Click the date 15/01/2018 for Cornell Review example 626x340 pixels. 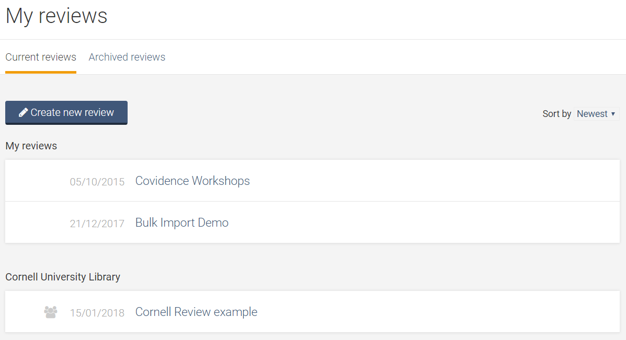pos(97,312)
